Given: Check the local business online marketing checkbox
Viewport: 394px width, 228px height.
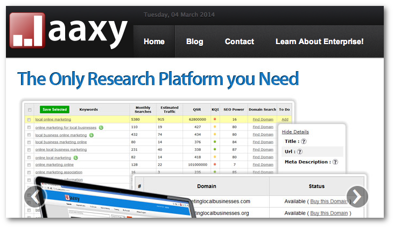Looking at the screenshot, I should click(x=29, y=135).
